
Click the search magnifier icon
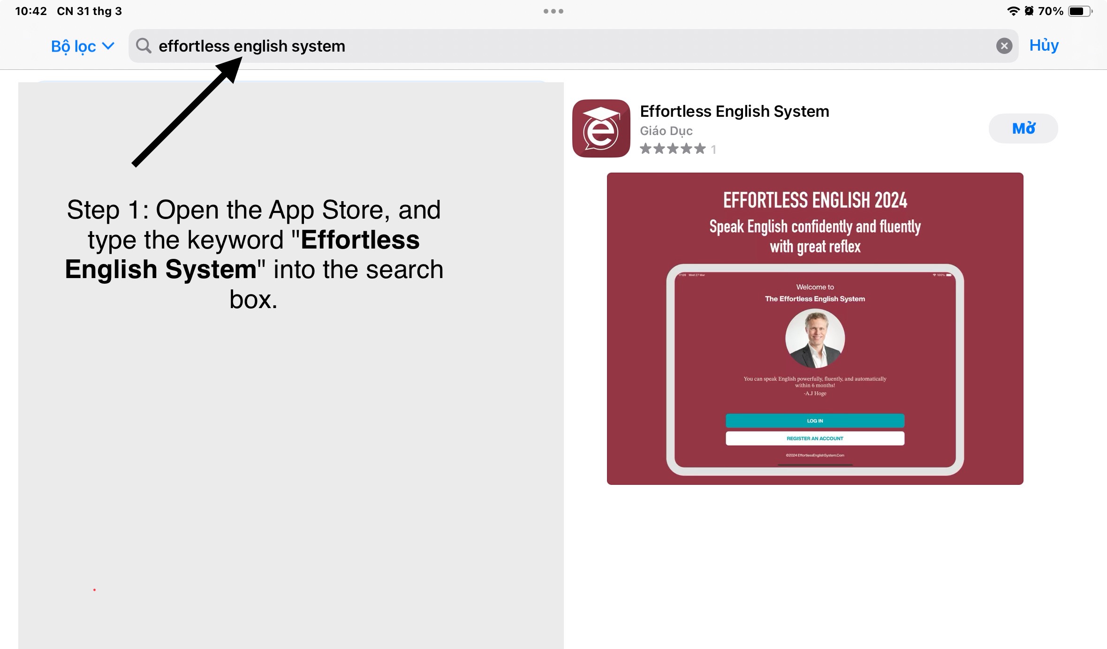coord(144,46)
